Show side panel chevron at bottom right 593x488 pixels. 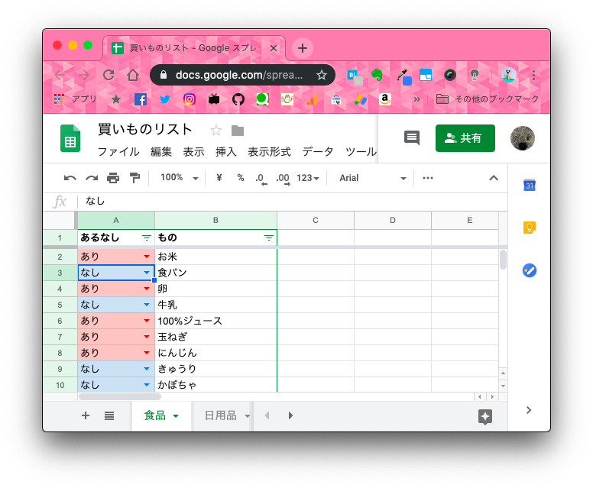(x=529, y=410)
